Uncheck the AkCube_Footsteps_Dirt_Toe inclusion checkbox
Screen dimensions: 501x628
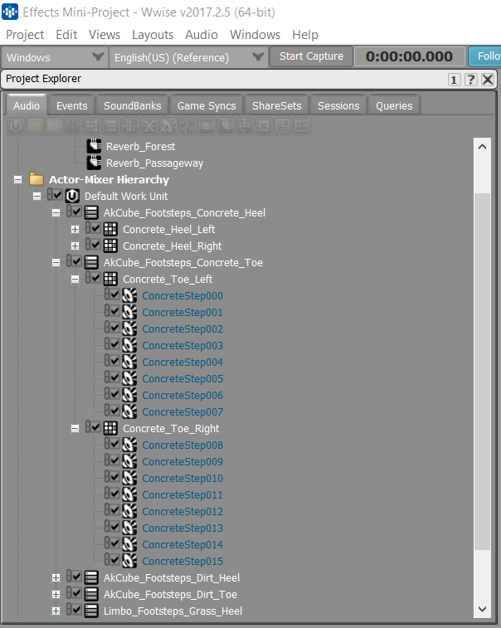click(x=77, y=593)
